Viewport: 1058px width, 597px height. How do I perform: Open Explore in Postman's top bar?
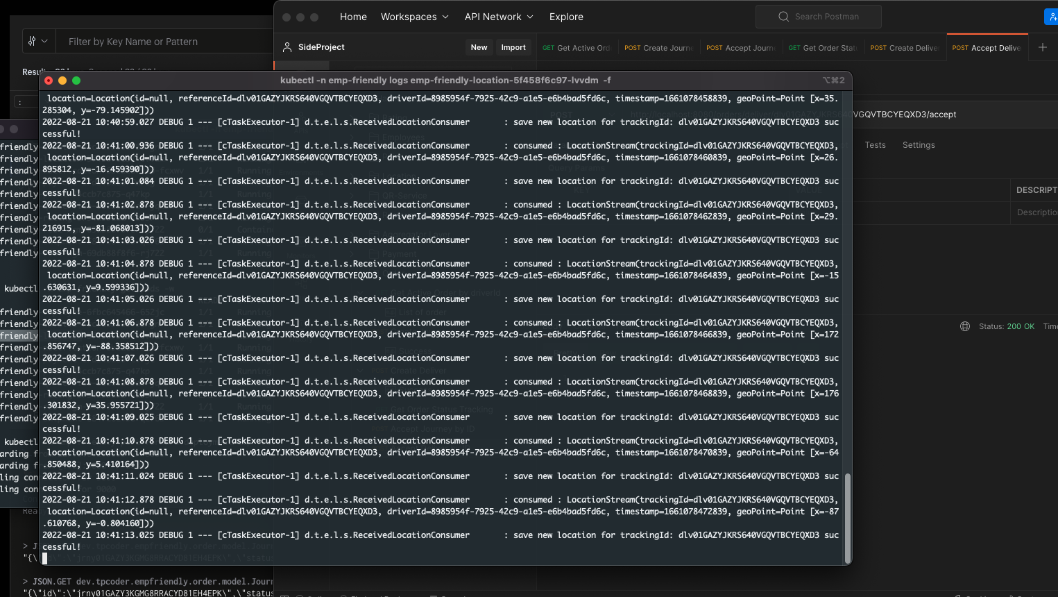pos(566,17)
